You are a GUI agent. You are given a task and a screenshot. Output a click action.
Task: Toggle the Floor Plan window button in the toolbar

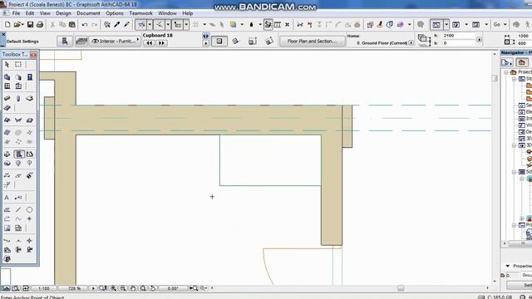[436, 24]
